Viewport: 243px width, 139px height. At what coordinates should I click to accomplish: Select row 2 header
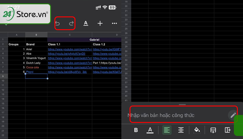click(x=3, y=44)
